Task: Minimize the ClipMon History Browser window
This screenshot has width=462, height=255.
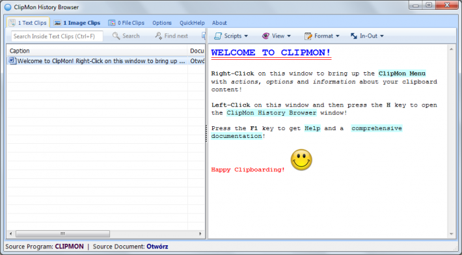Action: [x=416, y=5]
